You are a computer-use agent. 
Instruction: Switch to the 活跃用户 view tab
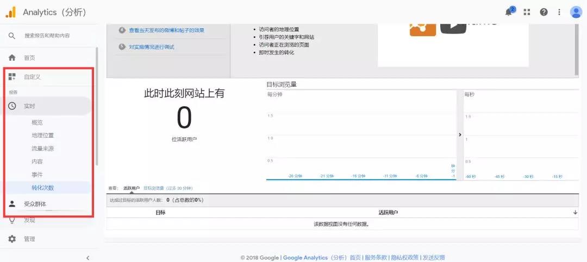132,188
